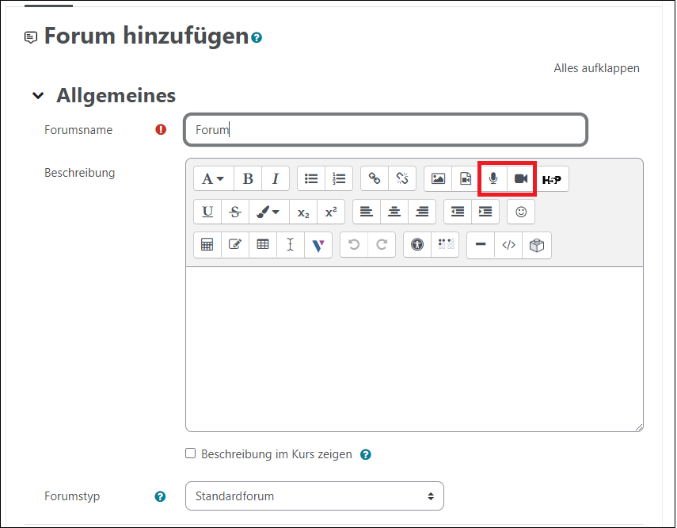The image size is (677, 528).
Task: Collapse the Allgemeines section
Action: [x=37, y=96]
